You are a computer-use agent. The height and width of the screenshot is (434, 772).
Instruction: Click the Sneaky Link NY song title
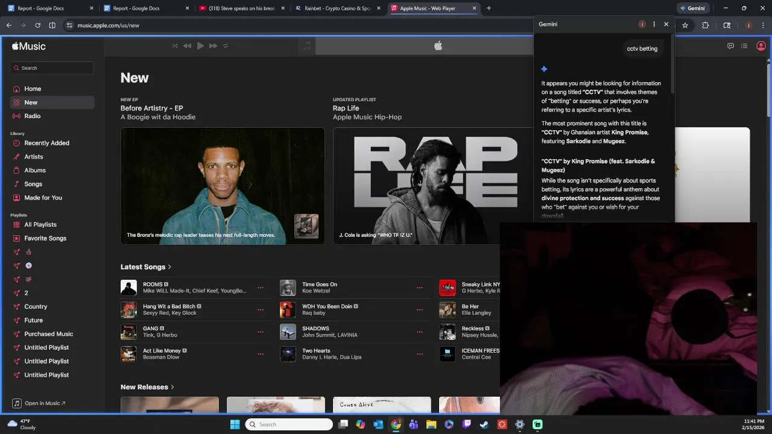tap(481, 285)
